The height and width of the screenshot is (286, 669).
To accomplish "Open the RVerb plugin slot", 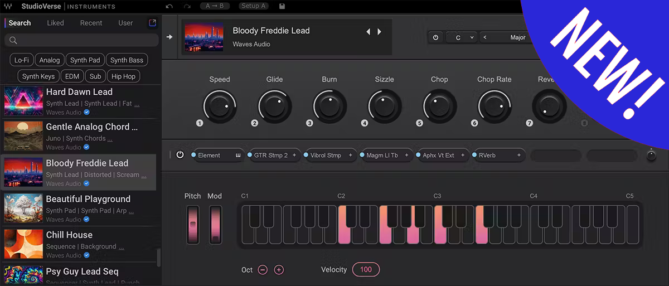I will pyautogui.click(x=498, y=155).
